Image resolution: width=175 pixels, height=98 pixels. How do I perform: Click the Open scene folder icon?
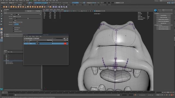click(11, 3)
